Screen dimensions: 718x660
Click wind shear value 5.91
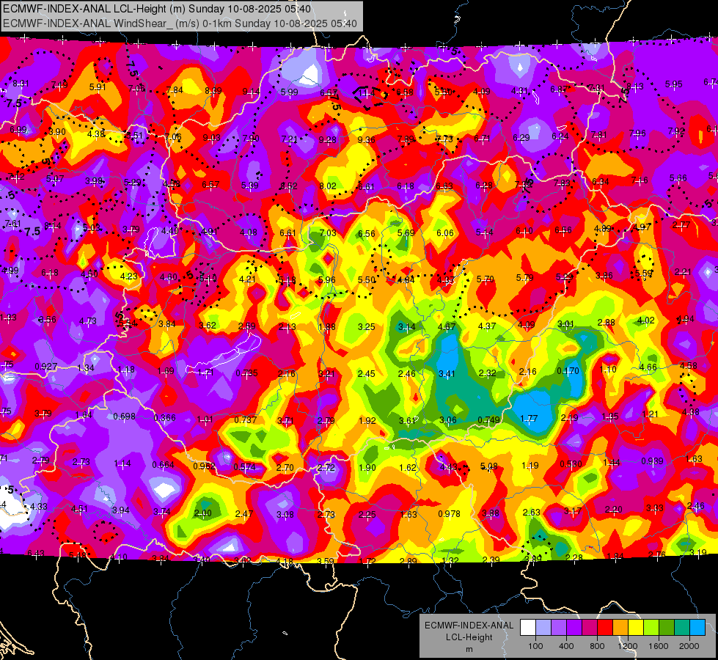click(98, 87)
